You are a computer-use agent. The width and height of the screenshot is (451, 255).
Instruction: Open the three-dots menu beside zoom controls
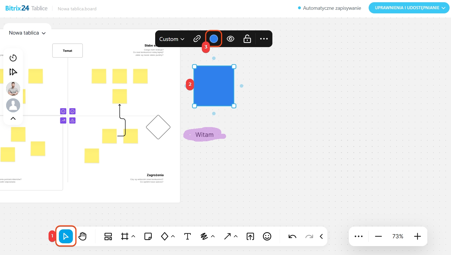click(358, 236)
